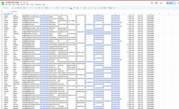The width and height of the screenshot is (179, 109).
Task: Open the text color picker
Action: [x=71, y=8]
